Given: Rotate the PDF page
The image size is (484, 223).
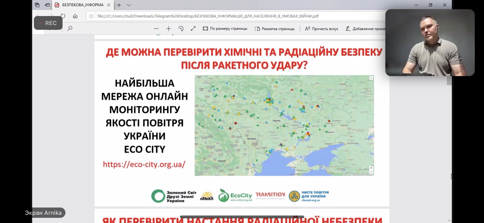Looking at the screenshot, I should coord(181,28).
